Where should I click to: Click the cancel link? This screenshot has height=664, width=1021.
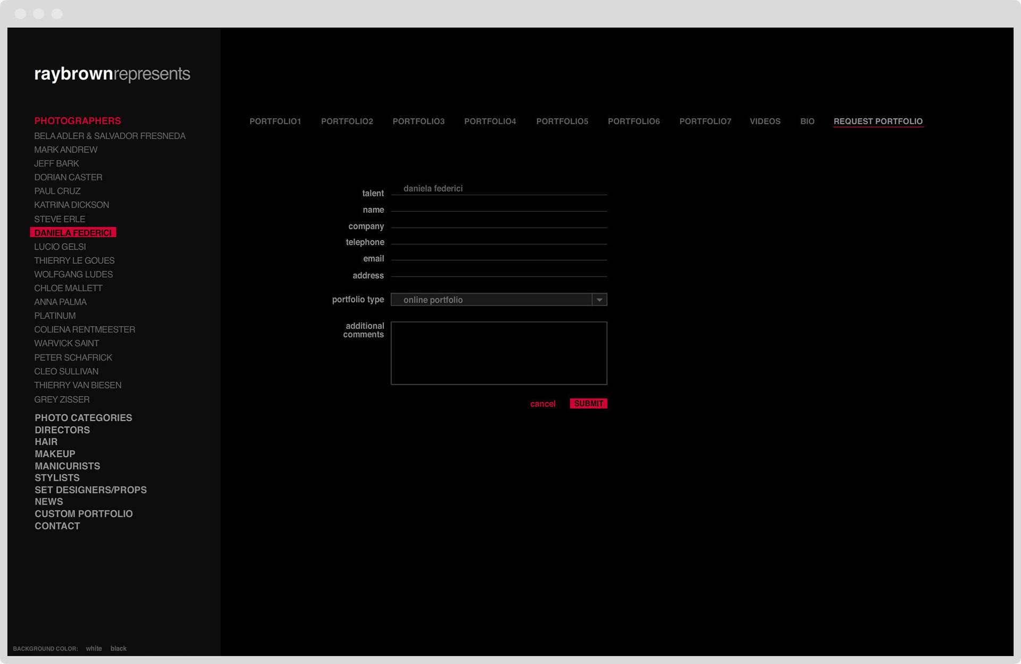(542, 404)
